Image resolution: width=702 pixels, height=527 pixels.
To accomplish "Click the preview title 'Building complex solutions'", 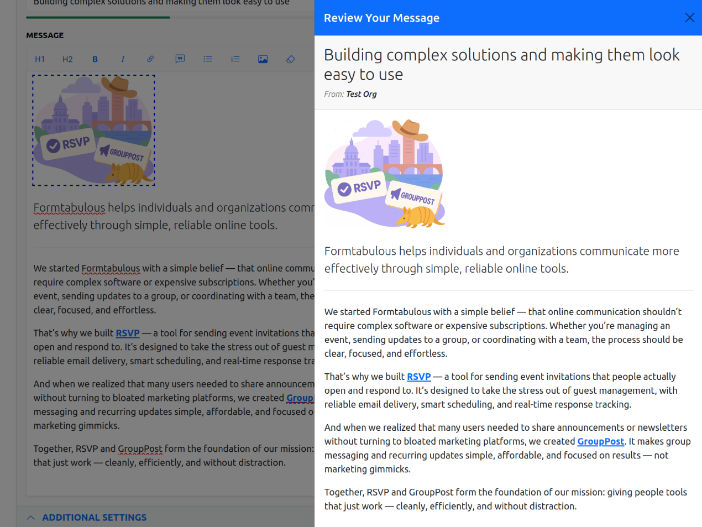I will 501,64.
